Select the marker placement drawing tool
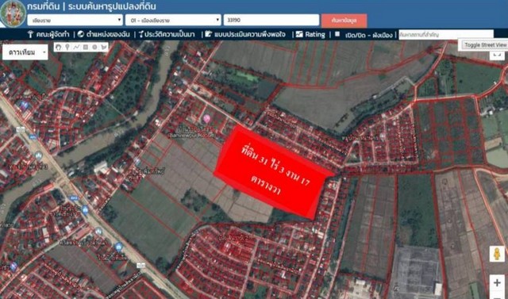 [x=67, y=48]
